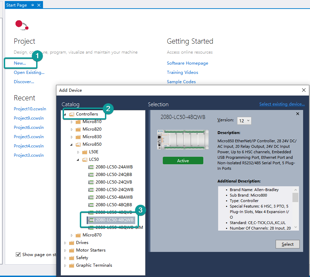
Task: Open the Version dropdown
Action: click(244, 121)
